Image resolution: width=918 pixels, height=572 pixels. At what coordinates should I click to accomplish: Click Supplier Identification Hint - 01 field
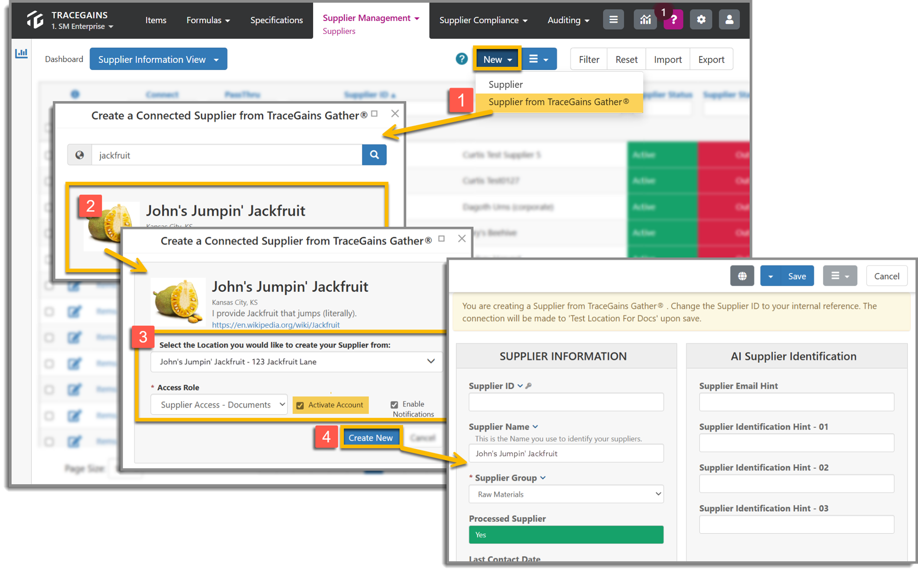click(x=797, y=442)
